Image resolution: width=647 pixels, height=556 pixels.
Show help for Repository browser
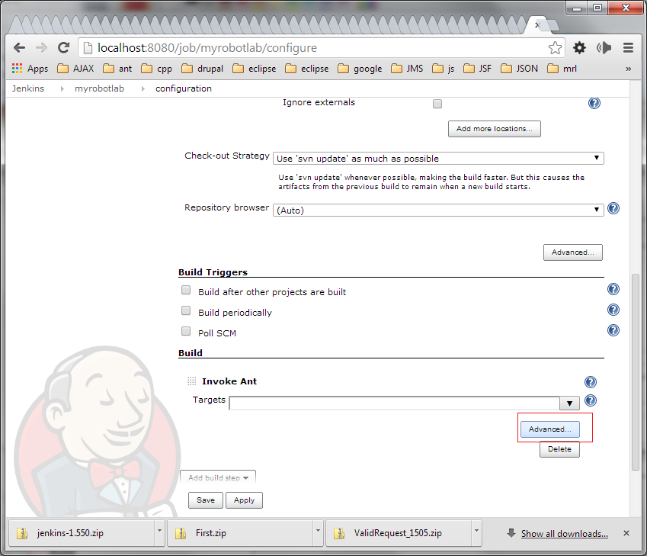pos(613,208)
